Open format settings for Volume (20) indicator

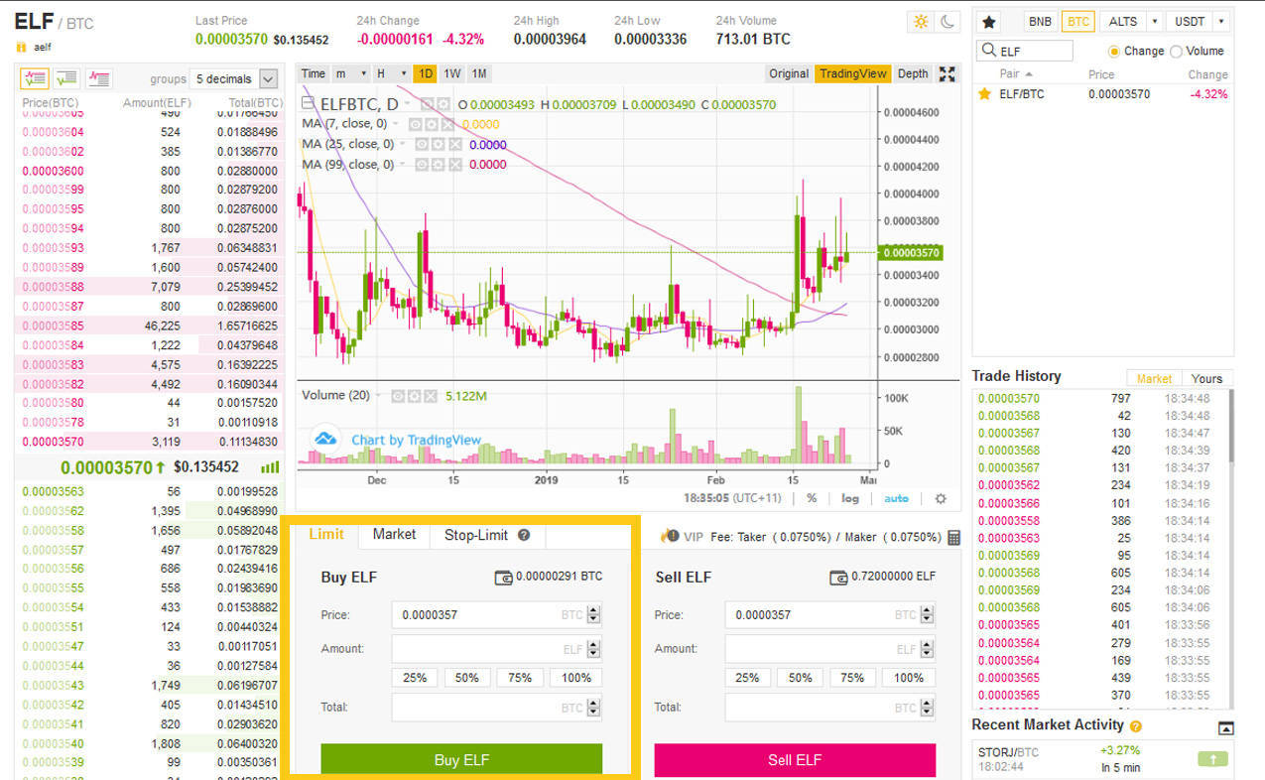tap(413, 395)
